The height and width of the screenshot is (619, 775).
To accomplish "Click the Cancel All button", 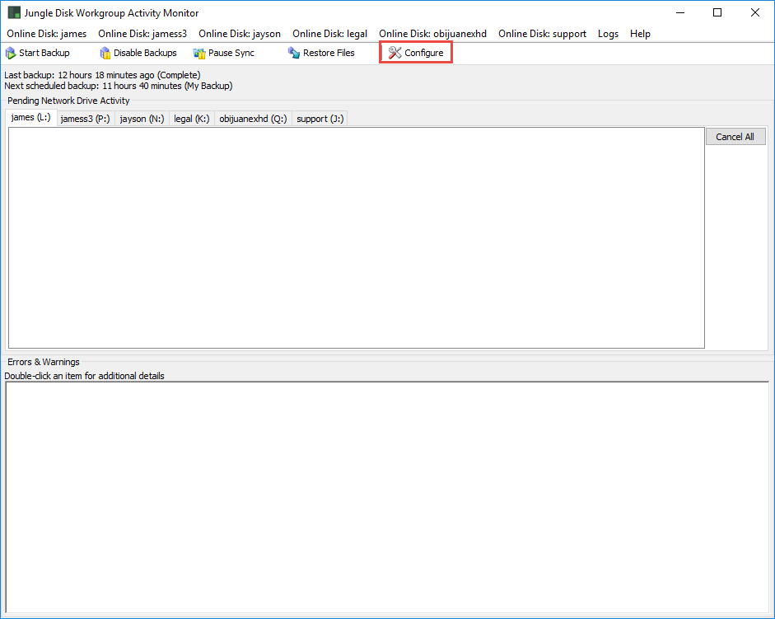I will point(735,137).
